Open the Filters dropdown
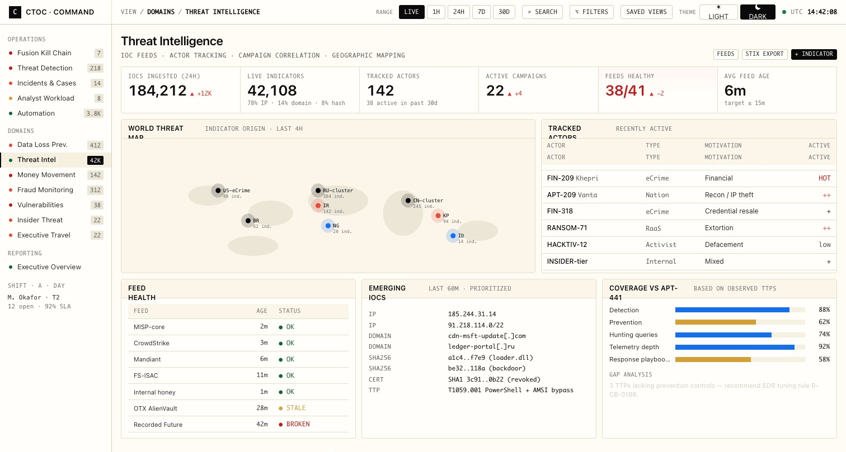Screen dimensions: 846x452 pyautogui.click(x=591, y=12)
